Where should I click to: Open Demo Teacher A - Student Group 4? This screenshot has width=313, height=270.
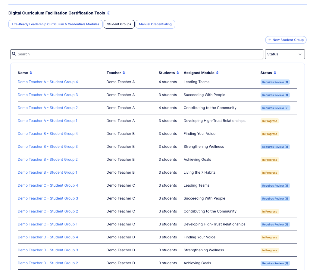[48, 82]
